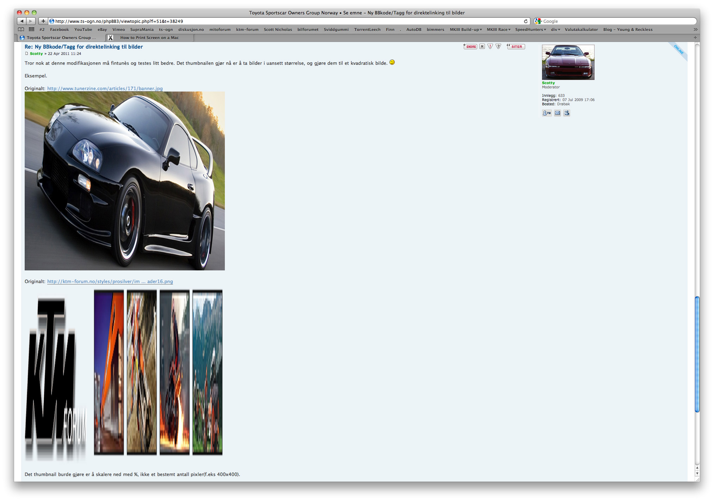The width and height of the screenshot is (714, 501).
Task: Open Scotty's contact details via buddies icon
Action: 567,113
